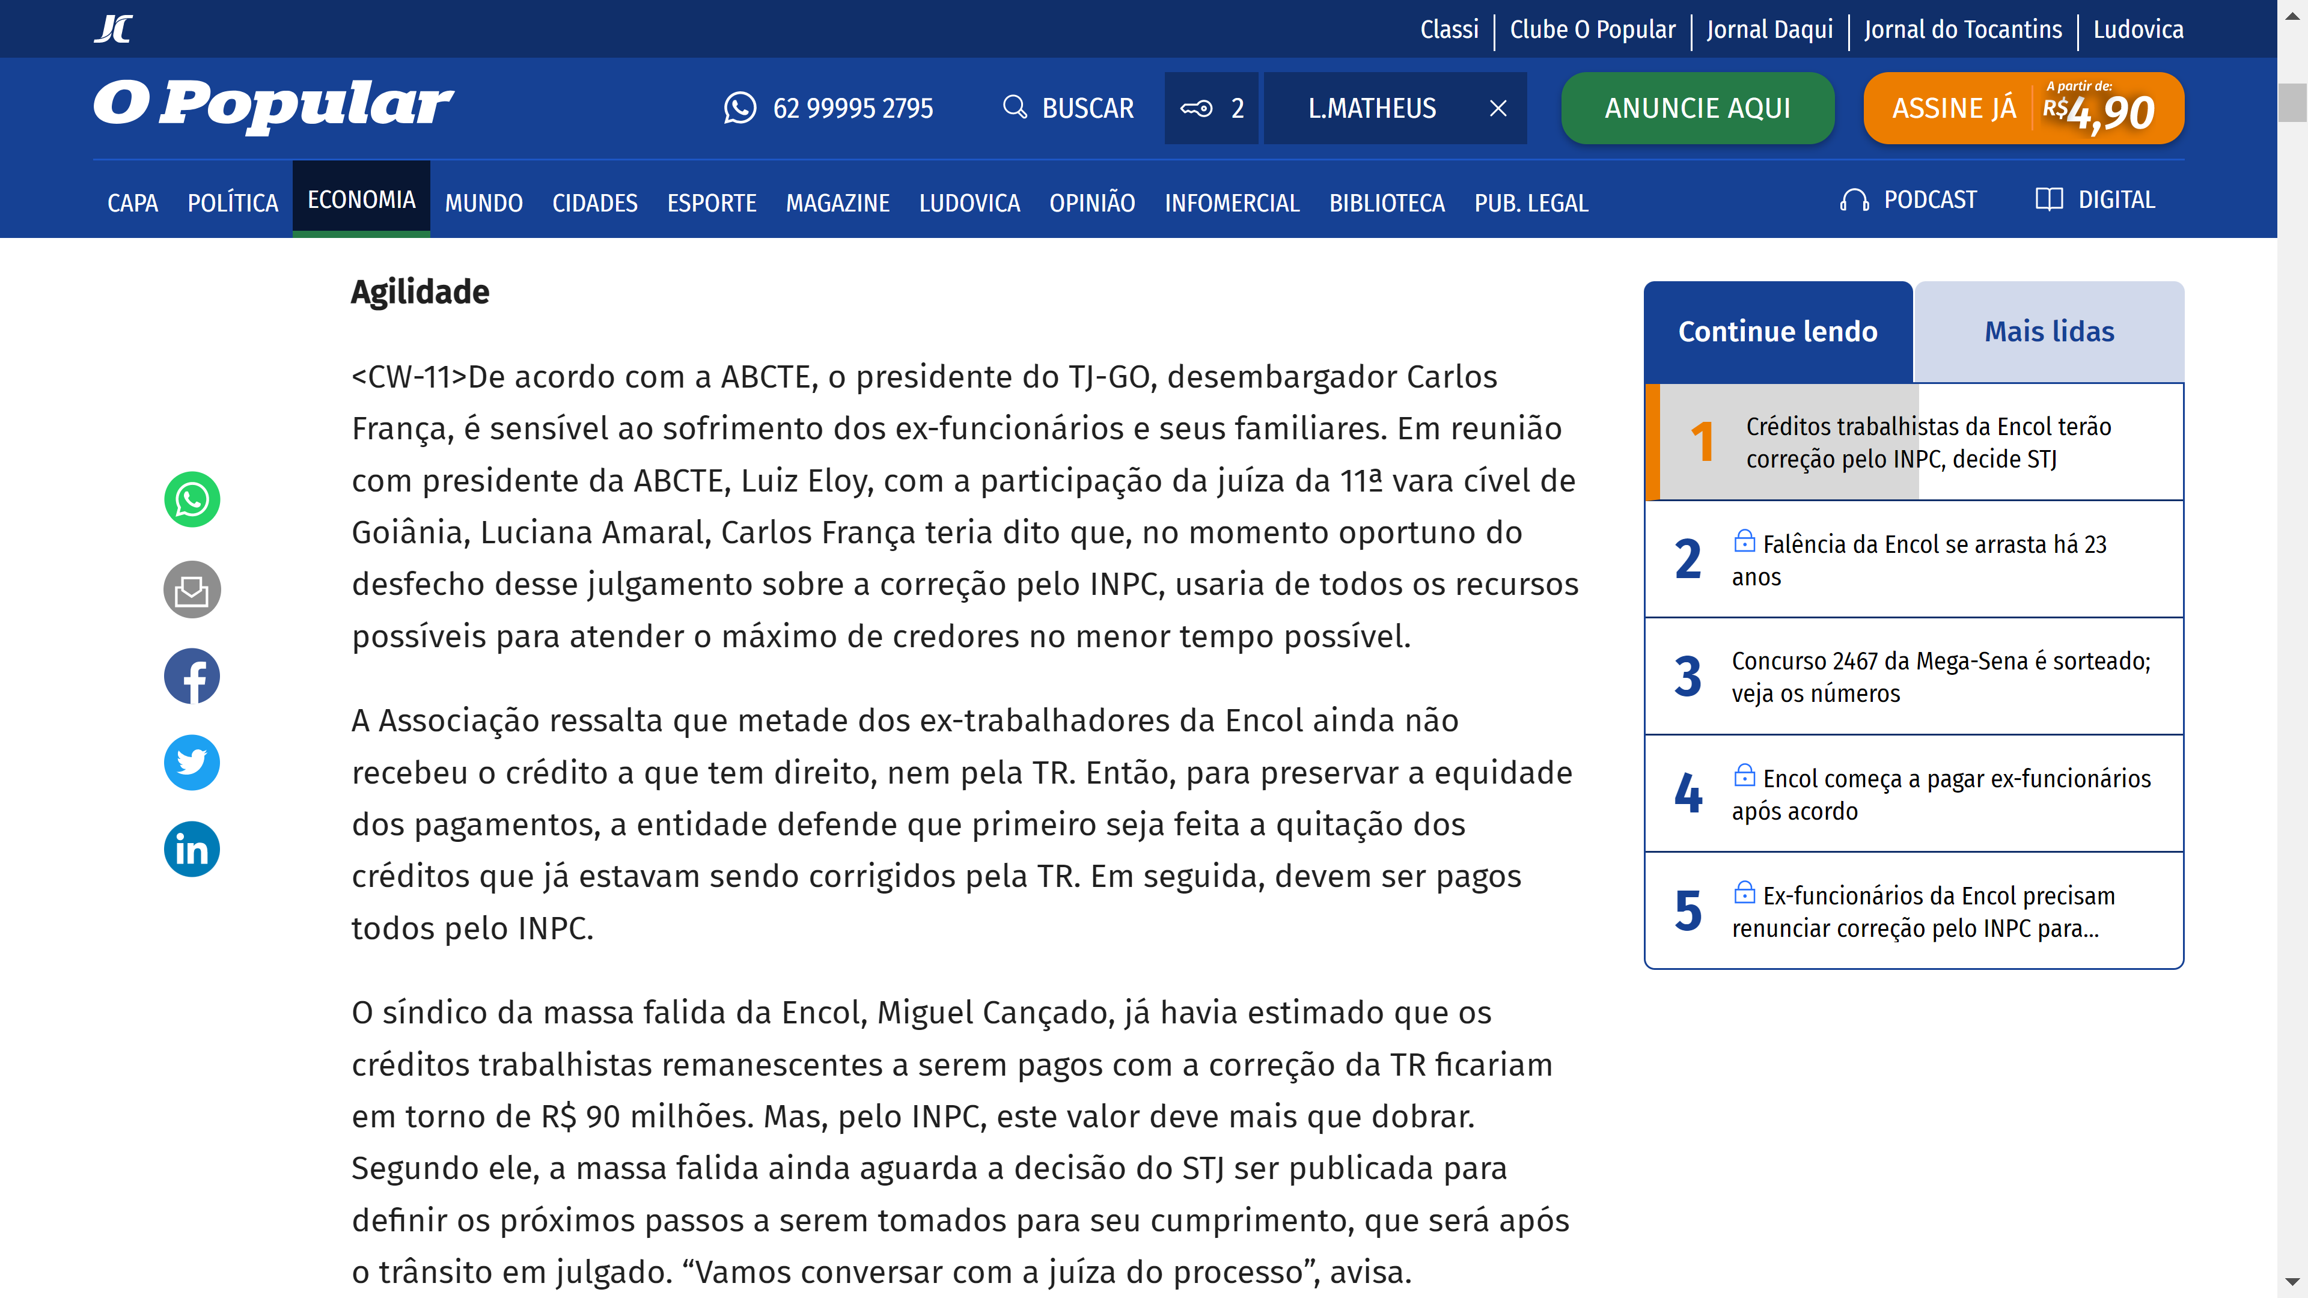Go to Política section
This screenshot has height=1298, width=2308.
233,203
